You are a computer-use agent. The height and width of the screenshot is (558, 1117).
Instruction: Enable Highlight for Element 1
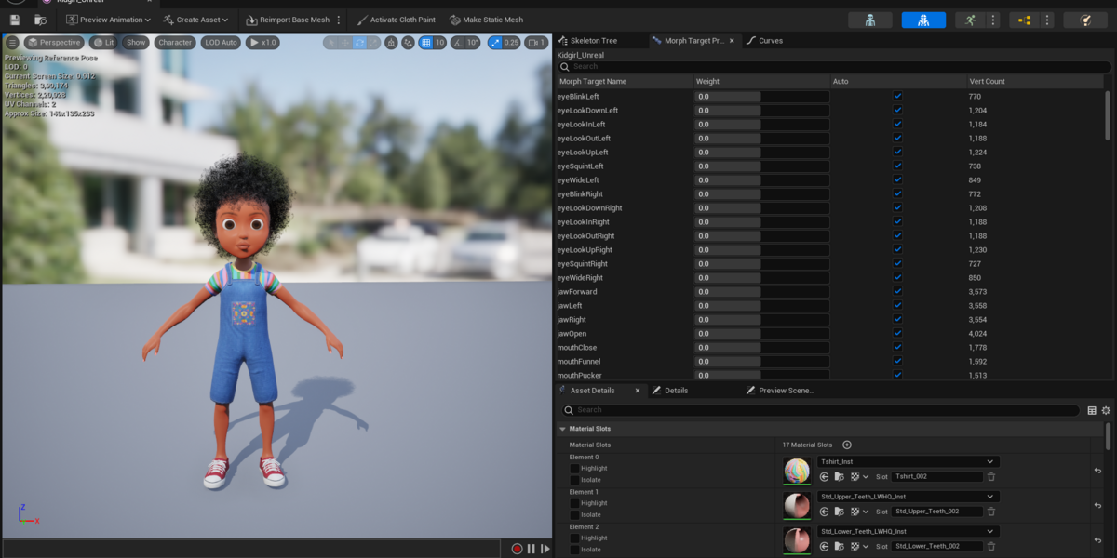574,503
